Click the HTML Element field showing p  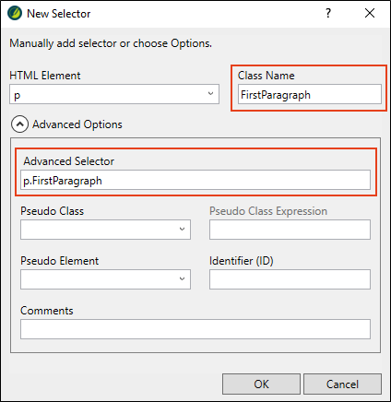point(114,94)
